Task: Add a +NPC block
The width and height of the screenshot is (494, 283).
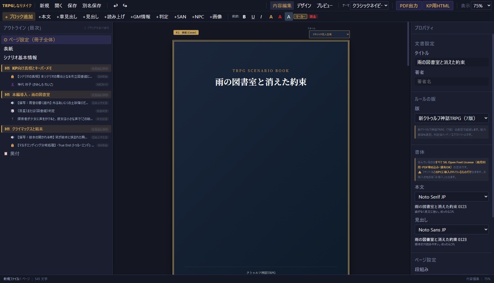Action: click(x=198, y=17)
